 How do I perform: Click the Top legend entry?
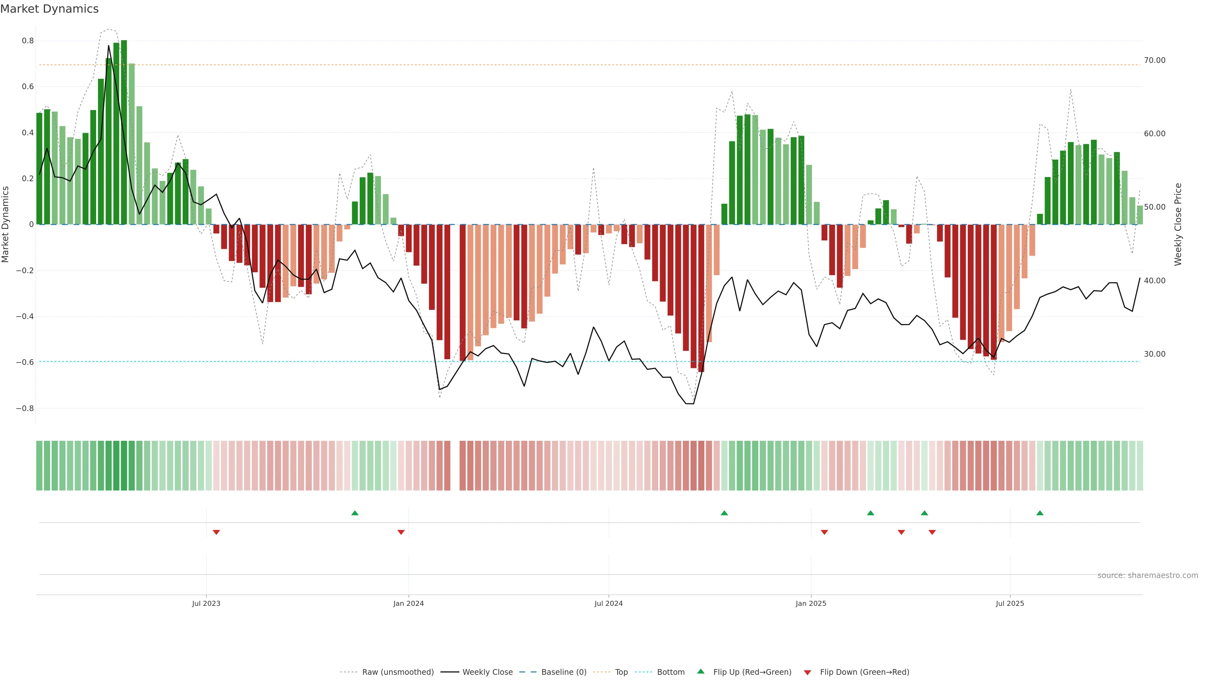(x=621, y=672)
